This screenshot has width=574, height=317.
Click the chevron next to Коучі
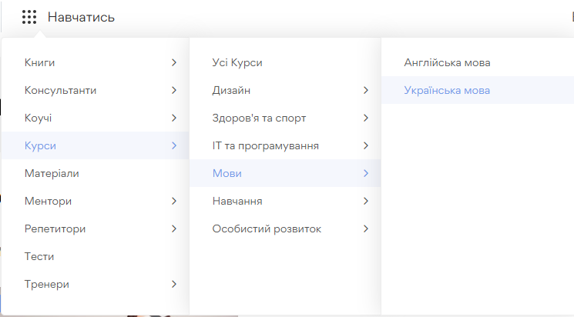click(x=174, y=118)
